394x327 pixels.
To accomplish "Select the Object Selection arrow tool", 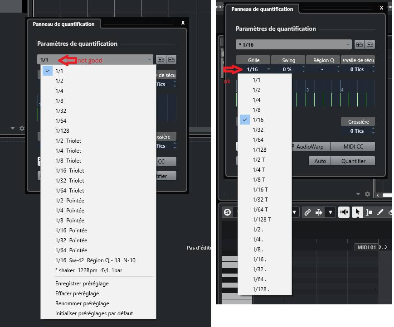I will [x=358, y=212].
